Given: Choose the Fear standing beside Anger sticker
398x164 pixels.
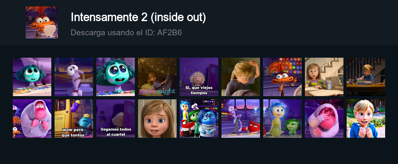Looking at the screenshot, I should click(241, 119).
